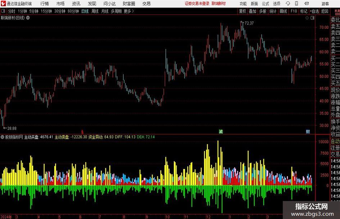
Task: Open the 市场 menu
Action: pyautogui.click(x=60, y=4)
